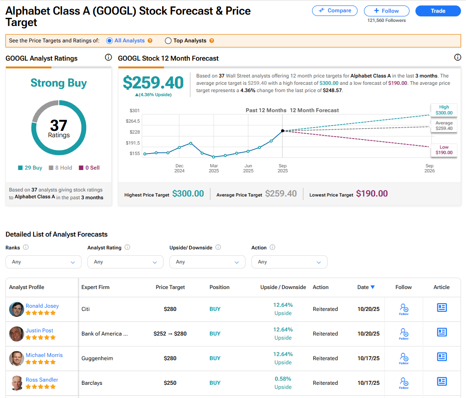This screenshot has width=466, height=398.
Task: Open the Ranks dropdown
Action: 43,262
